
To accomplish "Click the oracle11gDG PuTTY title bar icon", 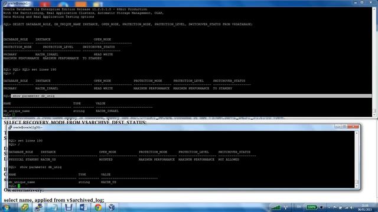I will 10,127.
